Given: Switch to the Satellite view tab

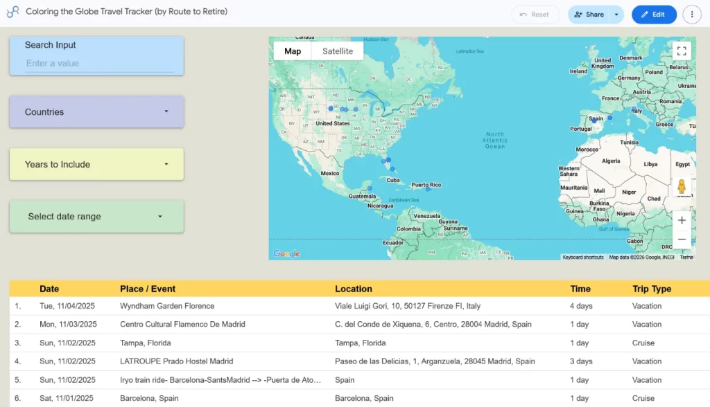Looking at the screenshot, I should [338, 51].
